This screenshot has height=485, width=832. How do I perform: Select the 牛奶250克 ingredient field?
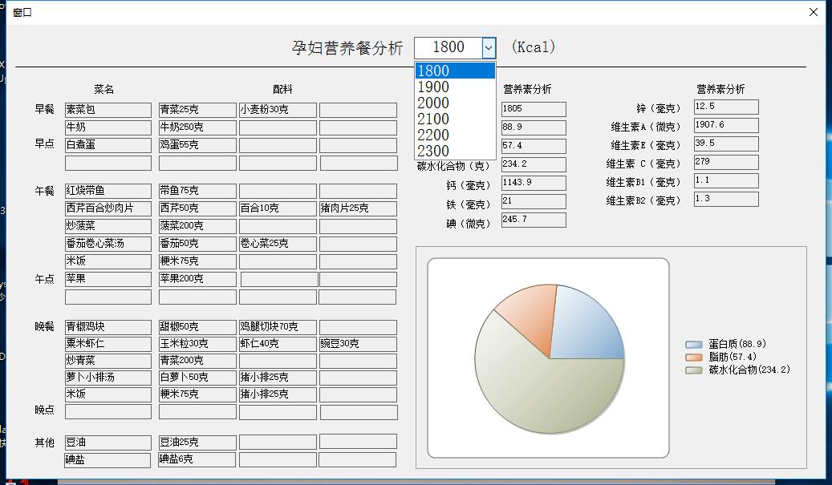point(197,127)
